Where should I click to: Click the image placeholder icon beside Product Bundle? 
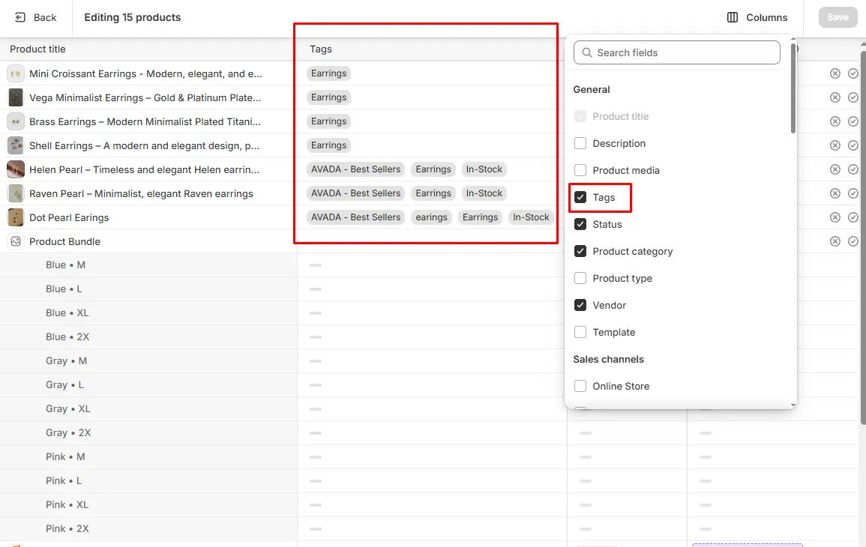point(16,241)
